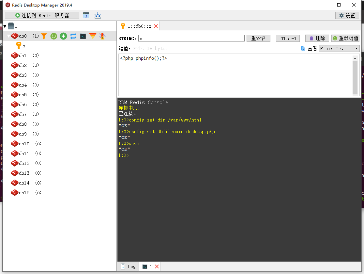Screen dimensions: 364x274
Task: Click the db5 Redis cube icon
Action: [15, 95]
